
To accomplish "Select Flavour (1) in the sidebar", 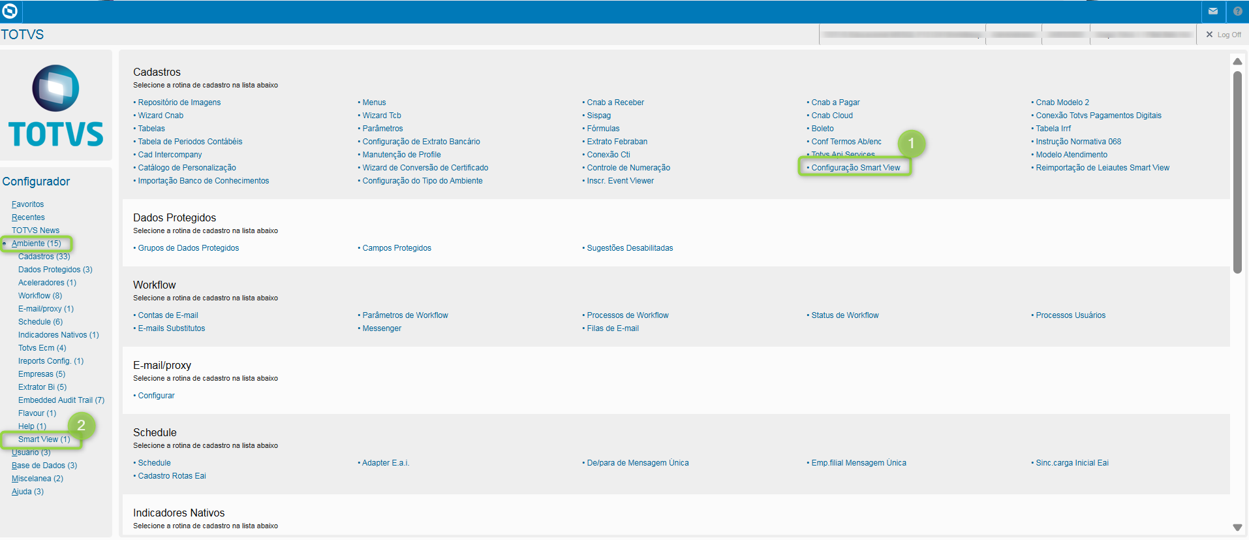I will tap(37, 413).
